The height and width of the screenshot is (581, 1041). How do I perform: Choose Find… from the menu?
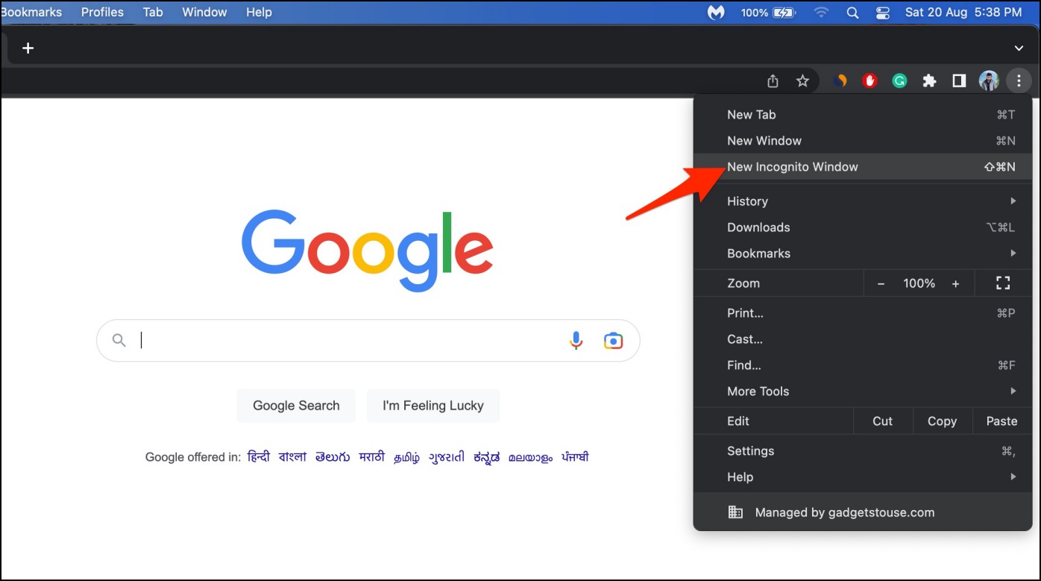863,365
